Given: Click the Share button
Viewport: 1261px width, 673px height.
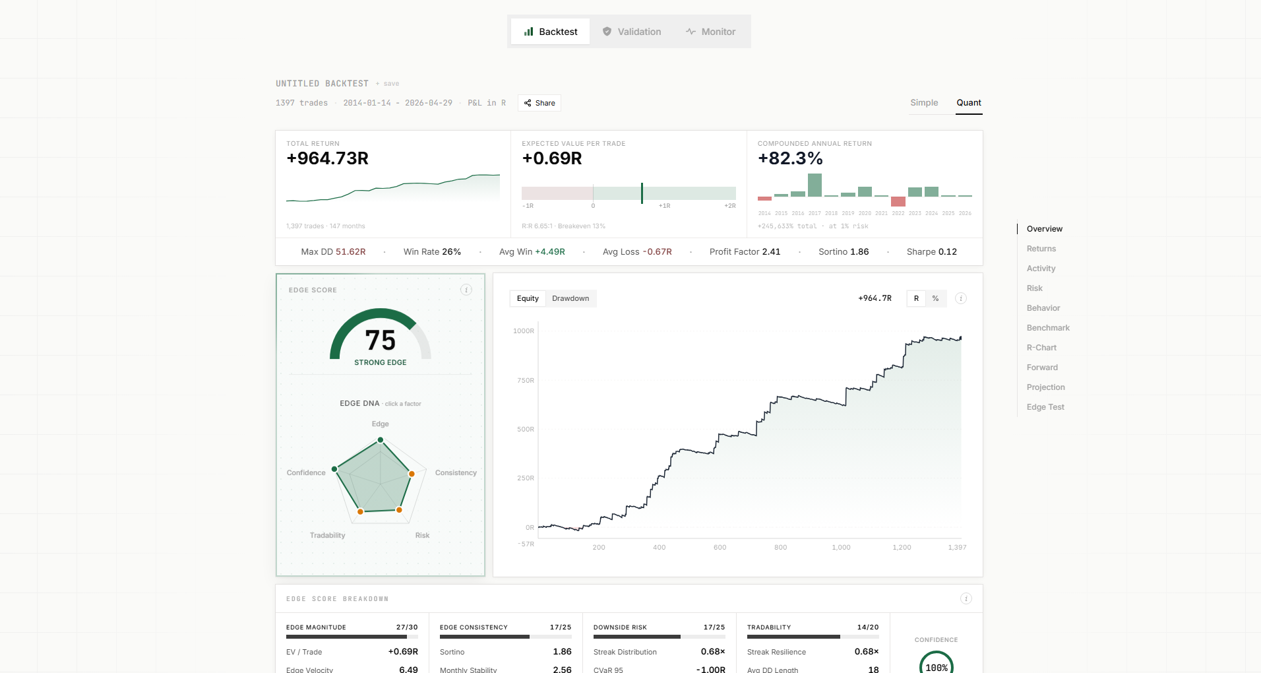Looking at the screenshot, I should pos(539,103).
